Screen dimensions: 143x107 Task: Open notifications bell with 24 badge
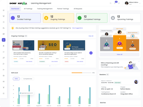(x=115, y=3)
